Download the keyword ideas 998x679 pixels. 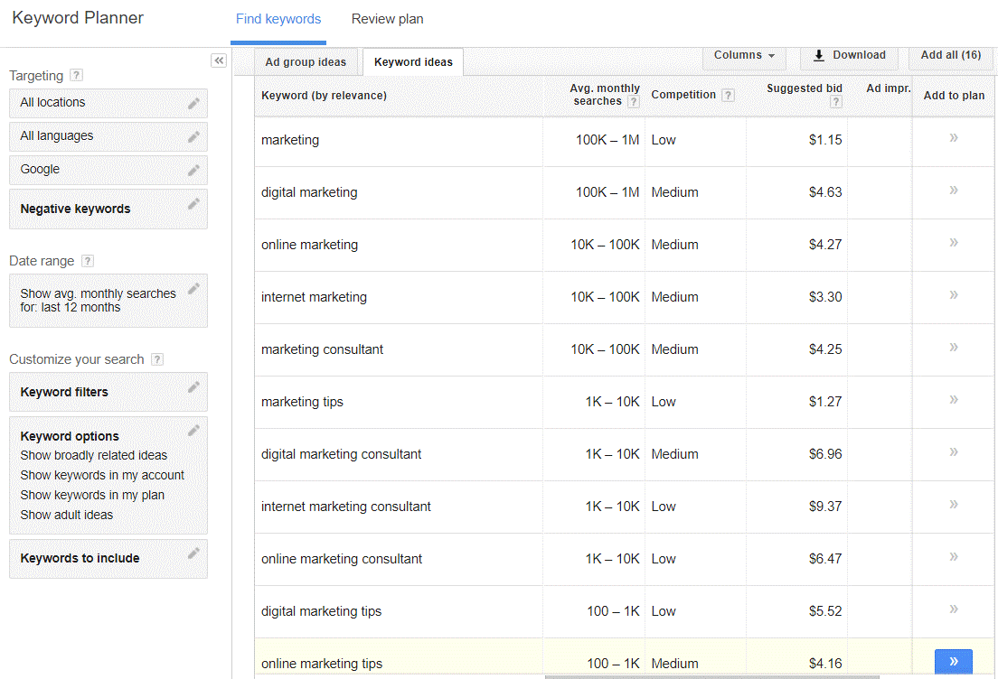tap(850, 56)
